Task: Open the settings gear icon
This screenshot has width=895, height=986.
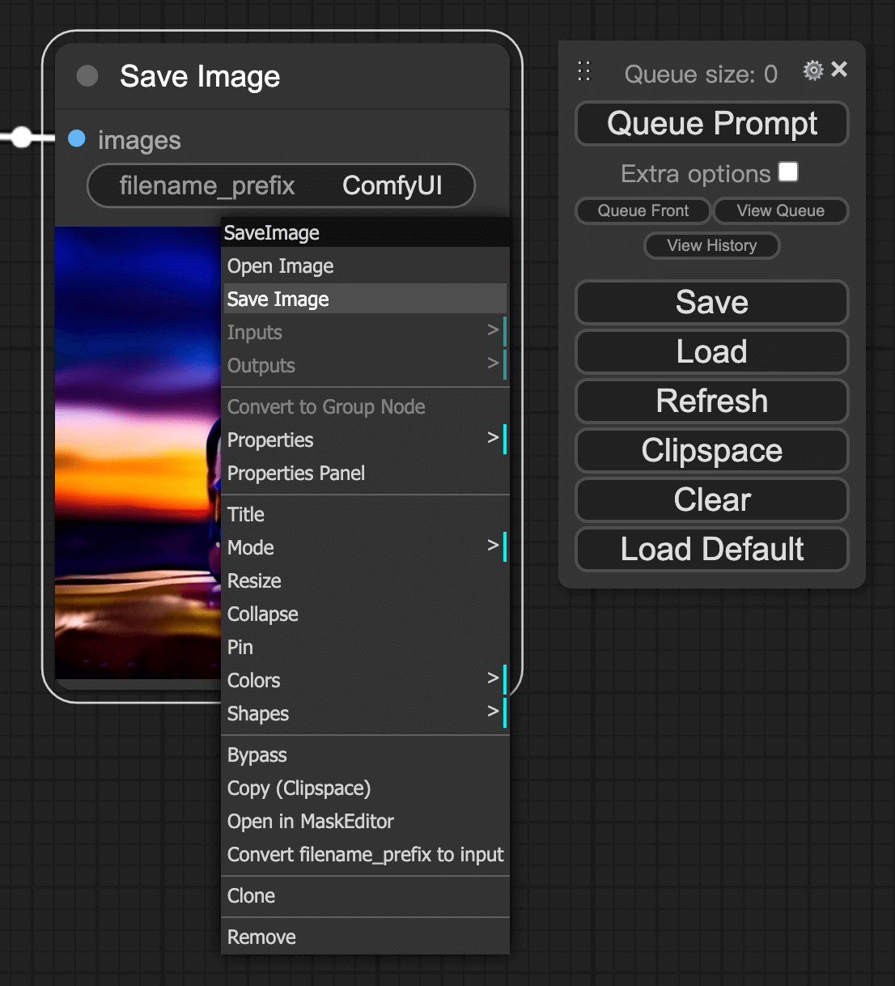Action: [812, 71]
